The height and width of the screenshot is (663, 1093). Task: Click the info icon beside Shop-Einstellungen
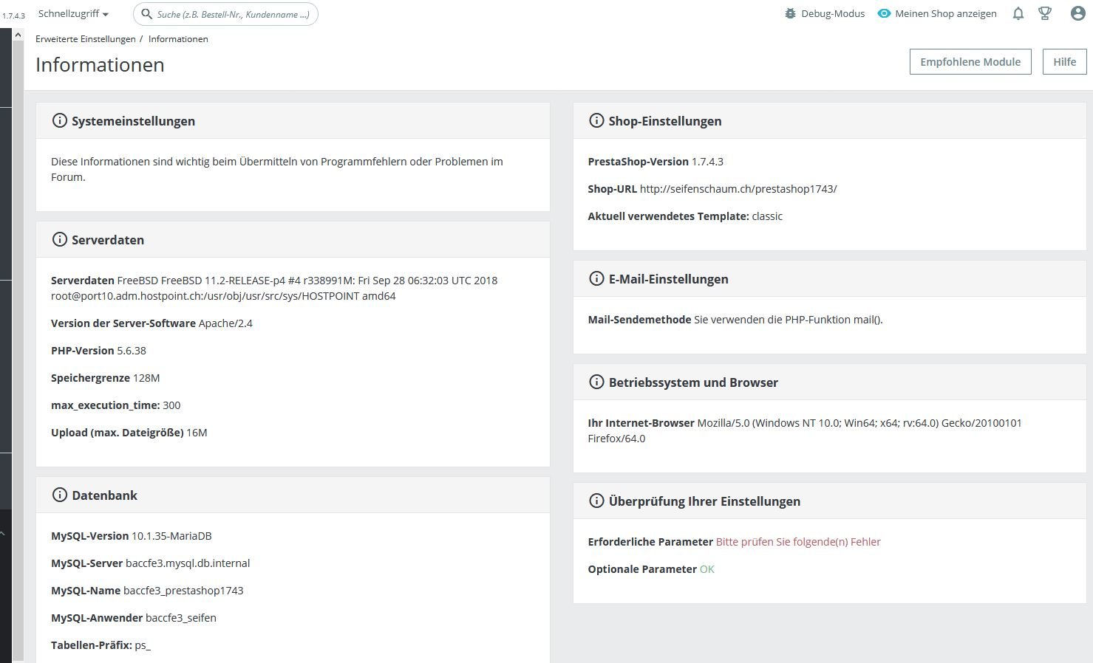pos(596,120)
